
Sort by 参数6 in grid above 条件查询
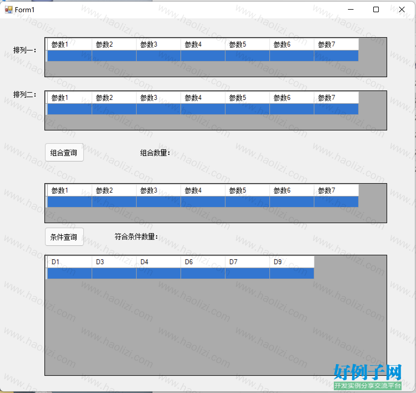(292, 190)
